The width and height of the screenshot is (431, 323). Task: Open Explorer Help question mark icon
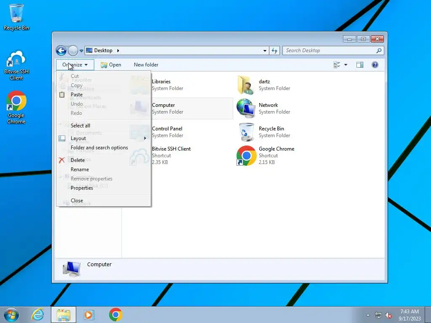pyautogui.click(x=375, y=65)
